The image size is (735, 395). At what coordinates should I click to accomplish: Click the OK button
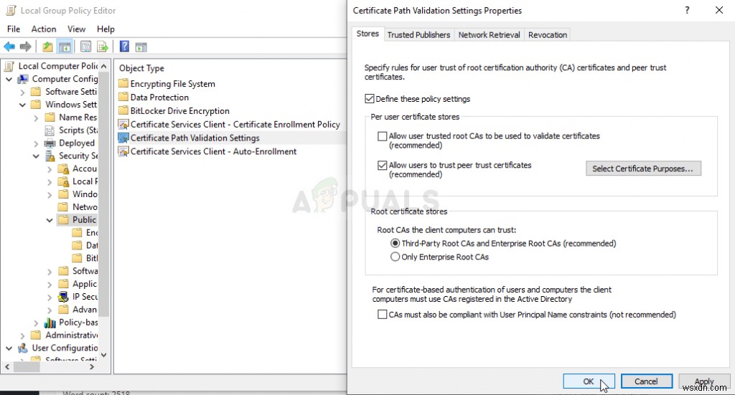click(589, 381)
